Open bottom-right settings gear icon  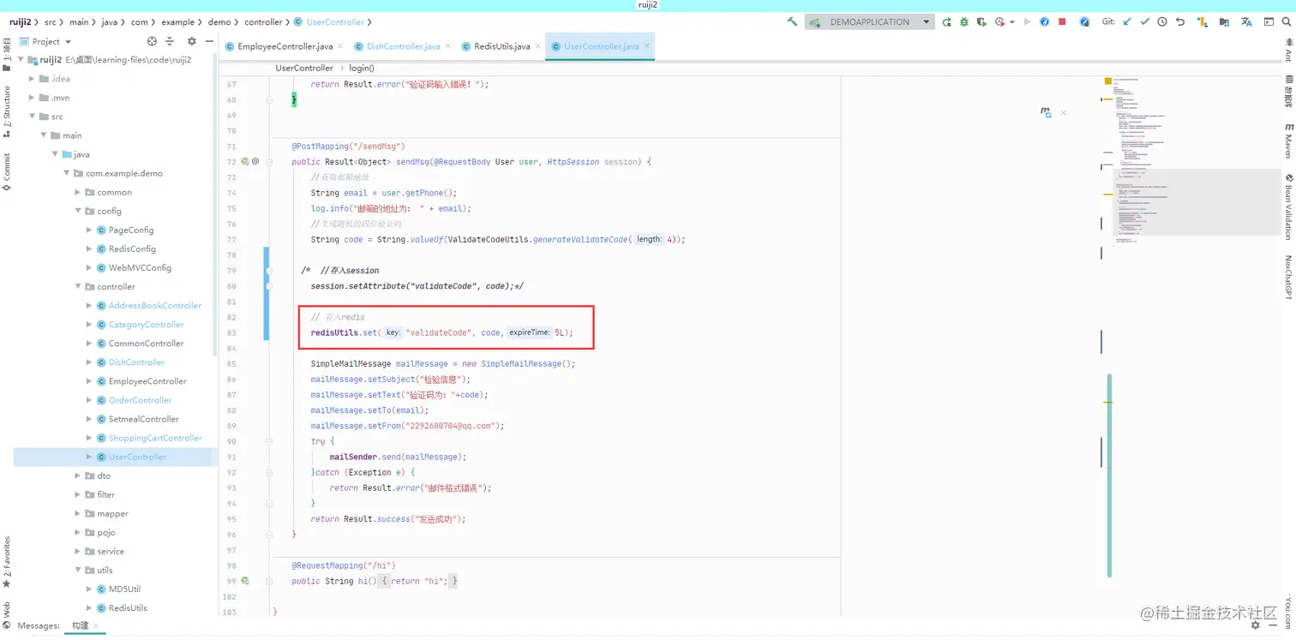point(1256,626)
